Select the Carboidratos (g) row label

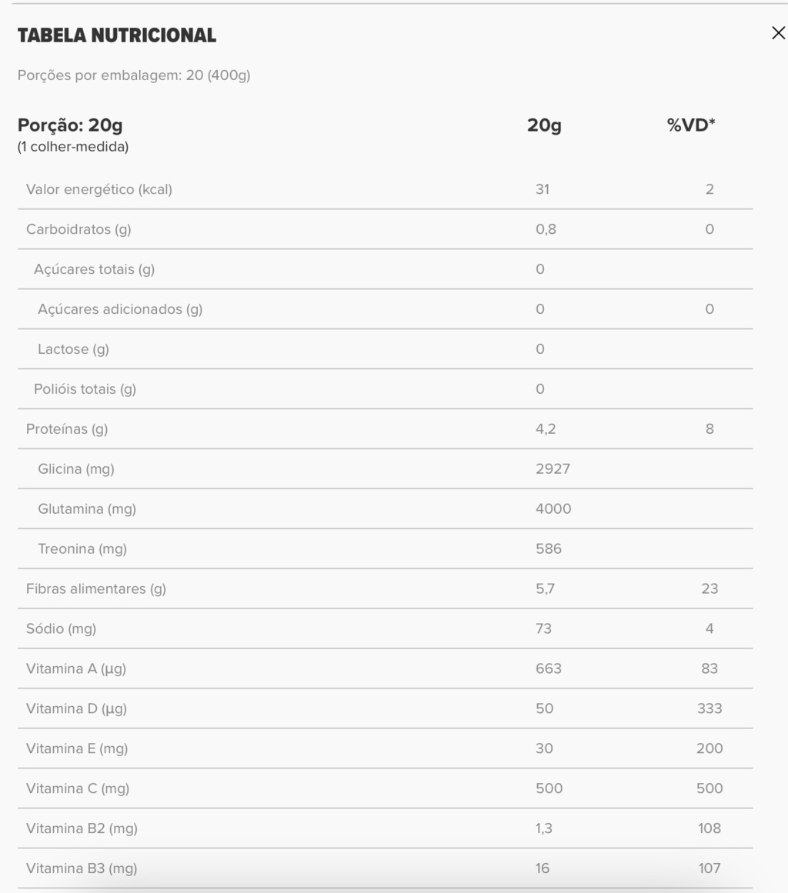click(x=78, y=229)
